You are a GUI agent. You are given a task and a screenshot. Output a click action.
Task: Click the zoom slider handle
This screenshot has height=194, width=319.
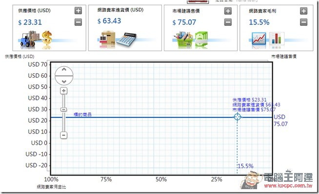click(x=64, y=110)
